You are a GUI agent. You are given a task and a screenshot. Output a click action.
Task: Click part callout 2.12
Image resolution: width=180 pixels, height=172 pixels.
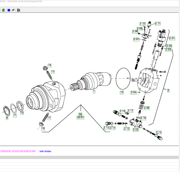pyautogui.click(x=126, y=129)
